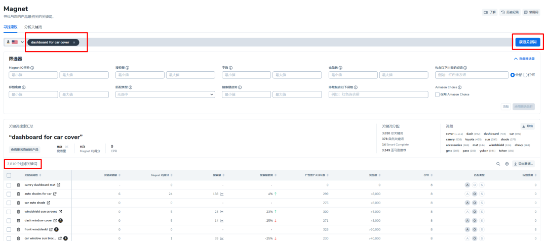Click the blue 获取关键词 button
The width and height of the screenshot is (547, 241).
pos(527,42)
